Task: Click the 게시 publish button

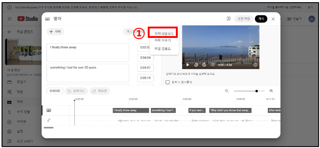Action: 261,19
